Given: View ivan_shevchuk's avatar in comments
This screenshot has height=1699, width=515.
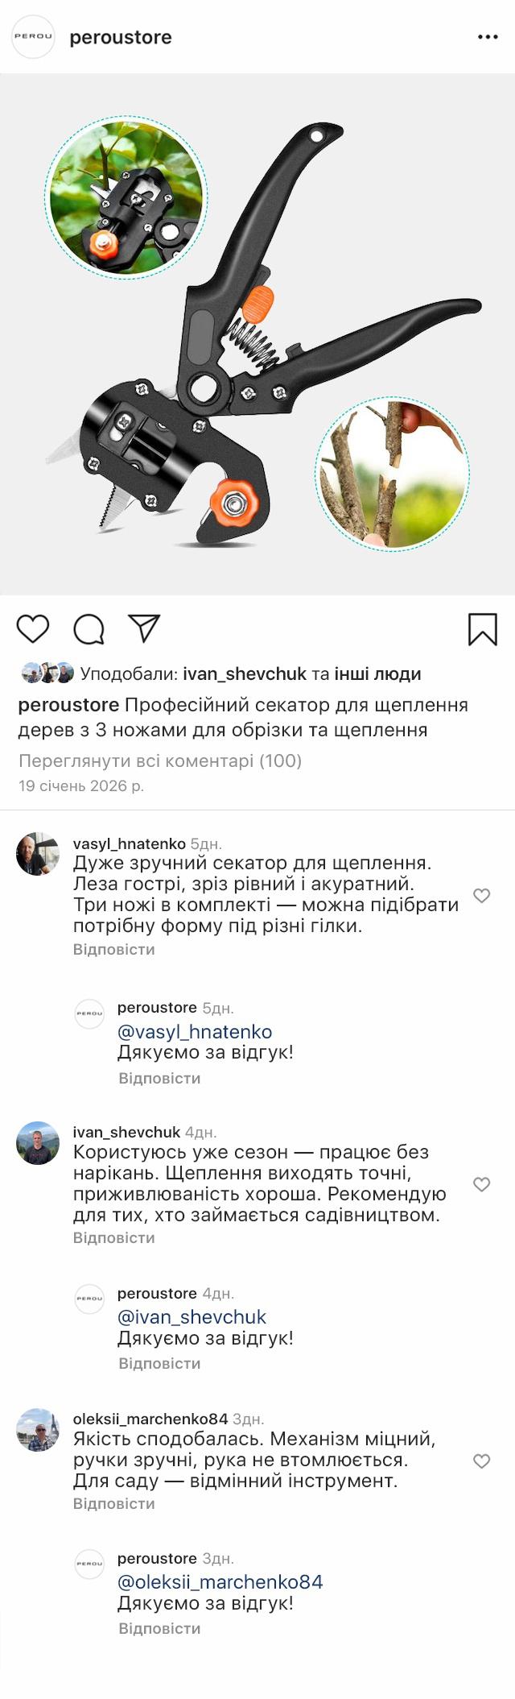Looking at the screenshot, I should (38, 1143).
